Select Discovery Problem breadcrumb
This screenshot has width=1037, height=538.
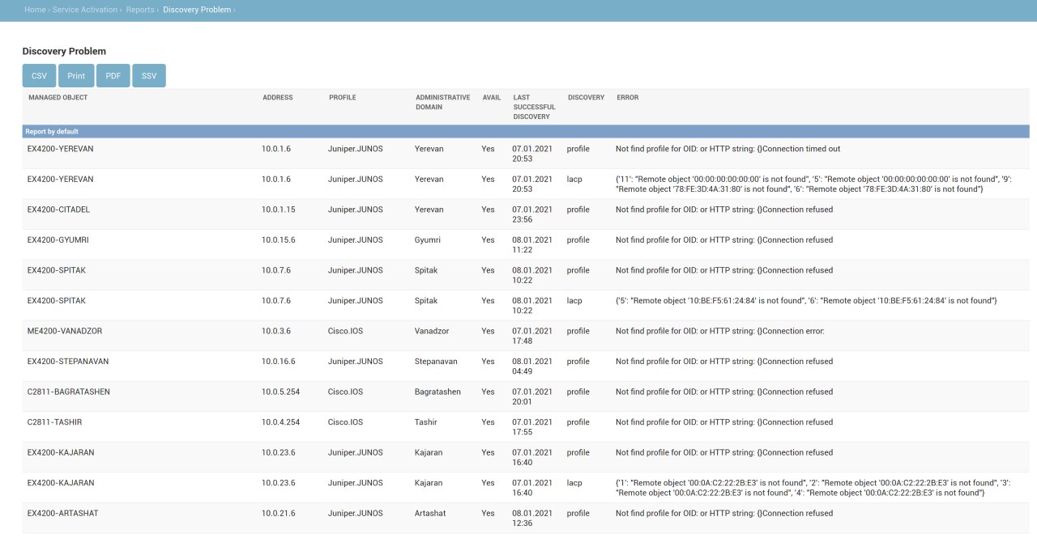pos(197,10)
